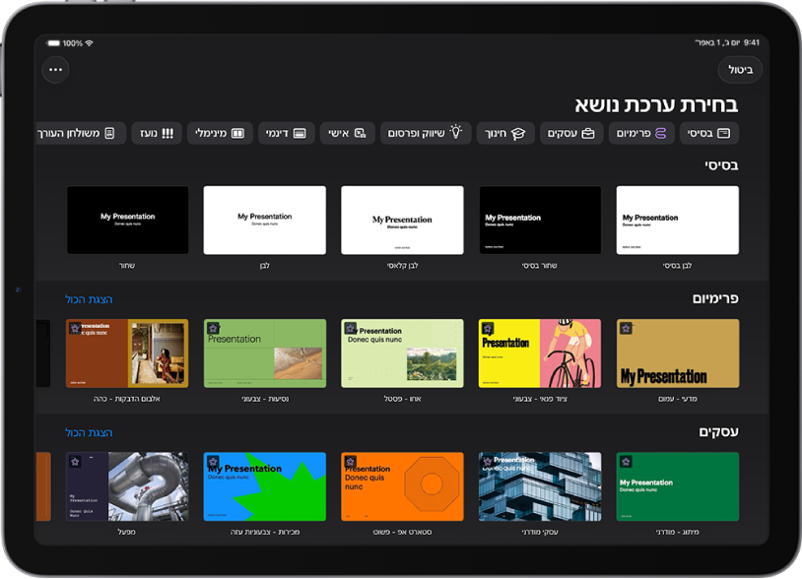Choose the orange startup theme thumbnail

point(403,486)
